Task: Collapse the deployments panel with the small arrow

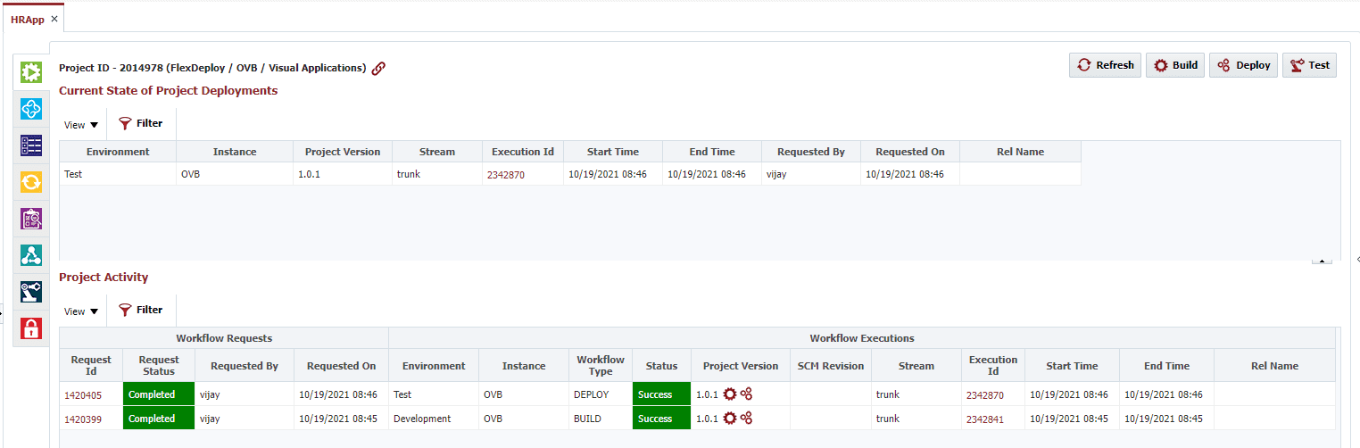Action: (1322, 261)
